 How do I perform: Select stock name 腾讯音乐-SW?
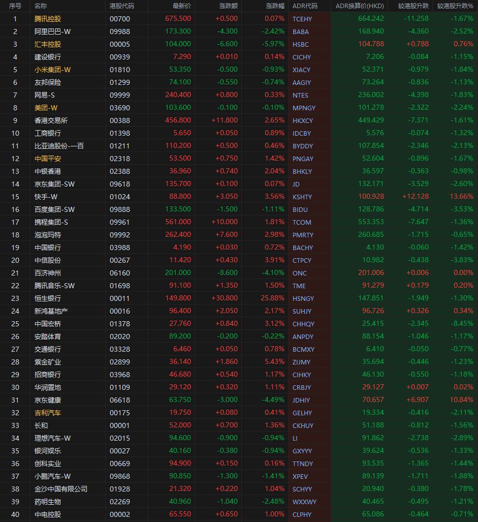tap(54, 286)
